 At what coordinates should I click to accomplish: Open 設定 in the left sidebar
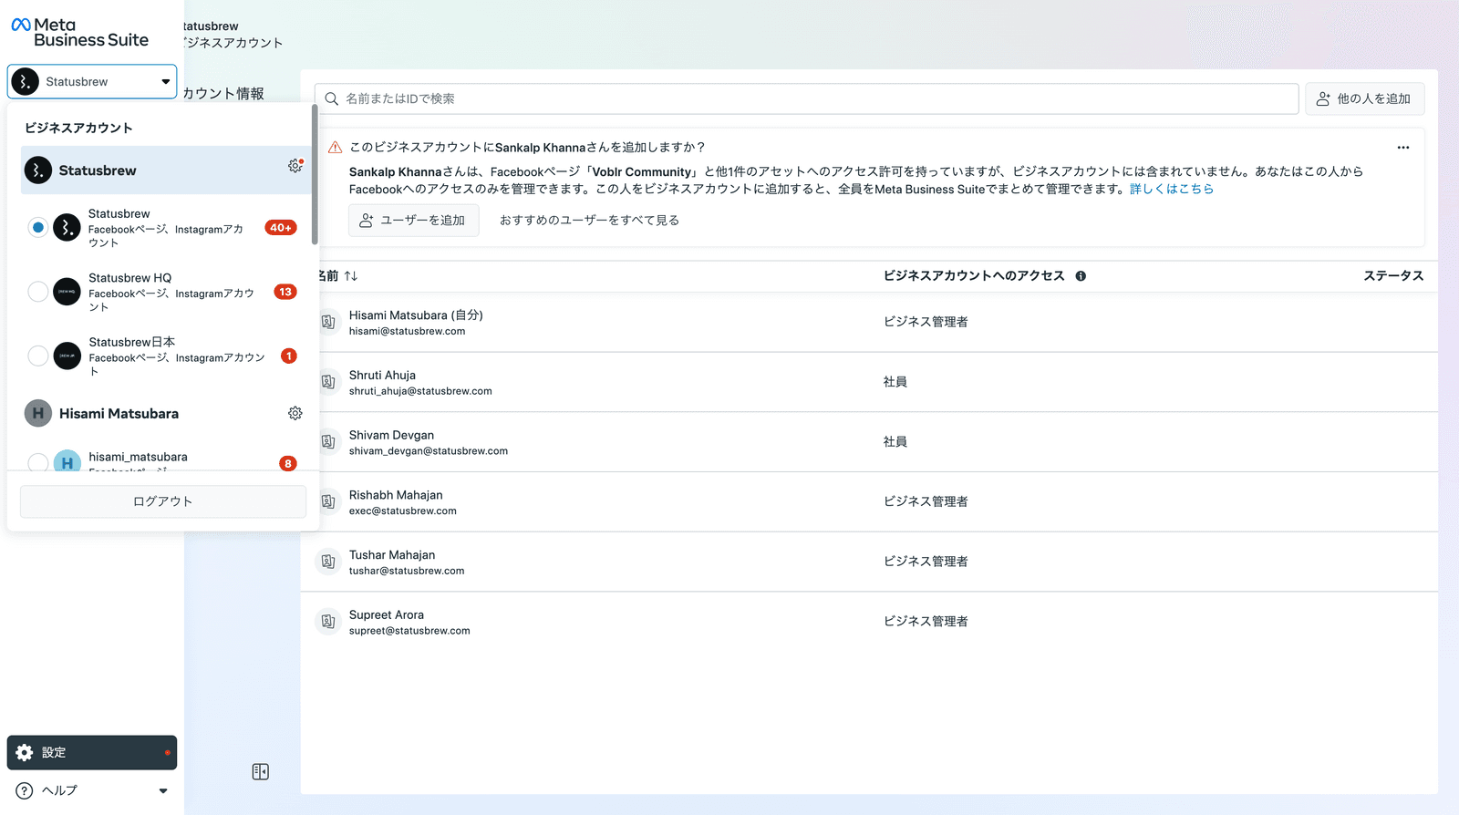pyautogui.click(x=91, y=753)
